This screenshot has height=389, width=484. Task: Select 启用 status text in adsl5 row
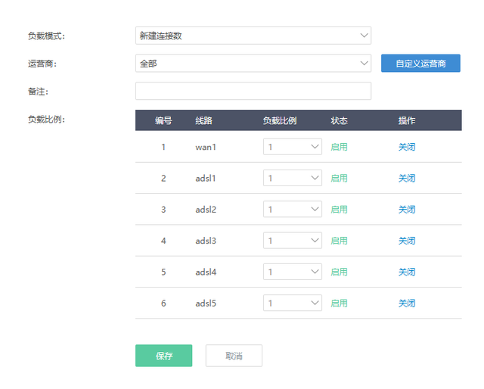(x=339, y=303)
